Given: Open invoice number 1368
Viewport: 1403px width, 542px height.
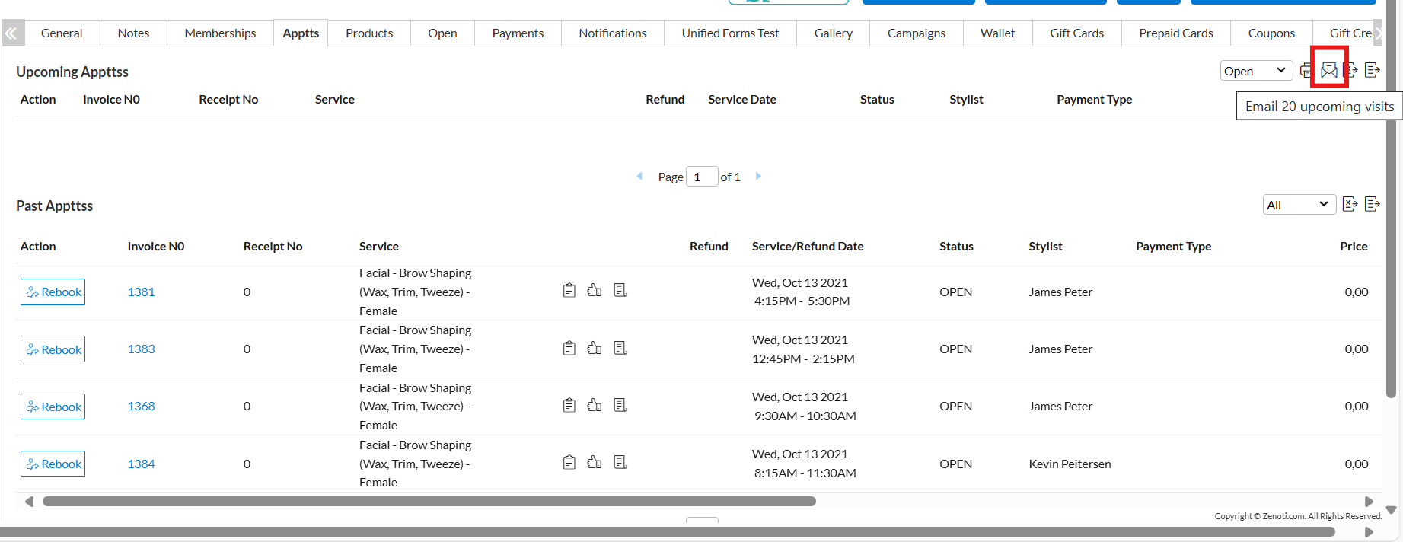Looking at the screenshot, I should (x=142, y=406).
